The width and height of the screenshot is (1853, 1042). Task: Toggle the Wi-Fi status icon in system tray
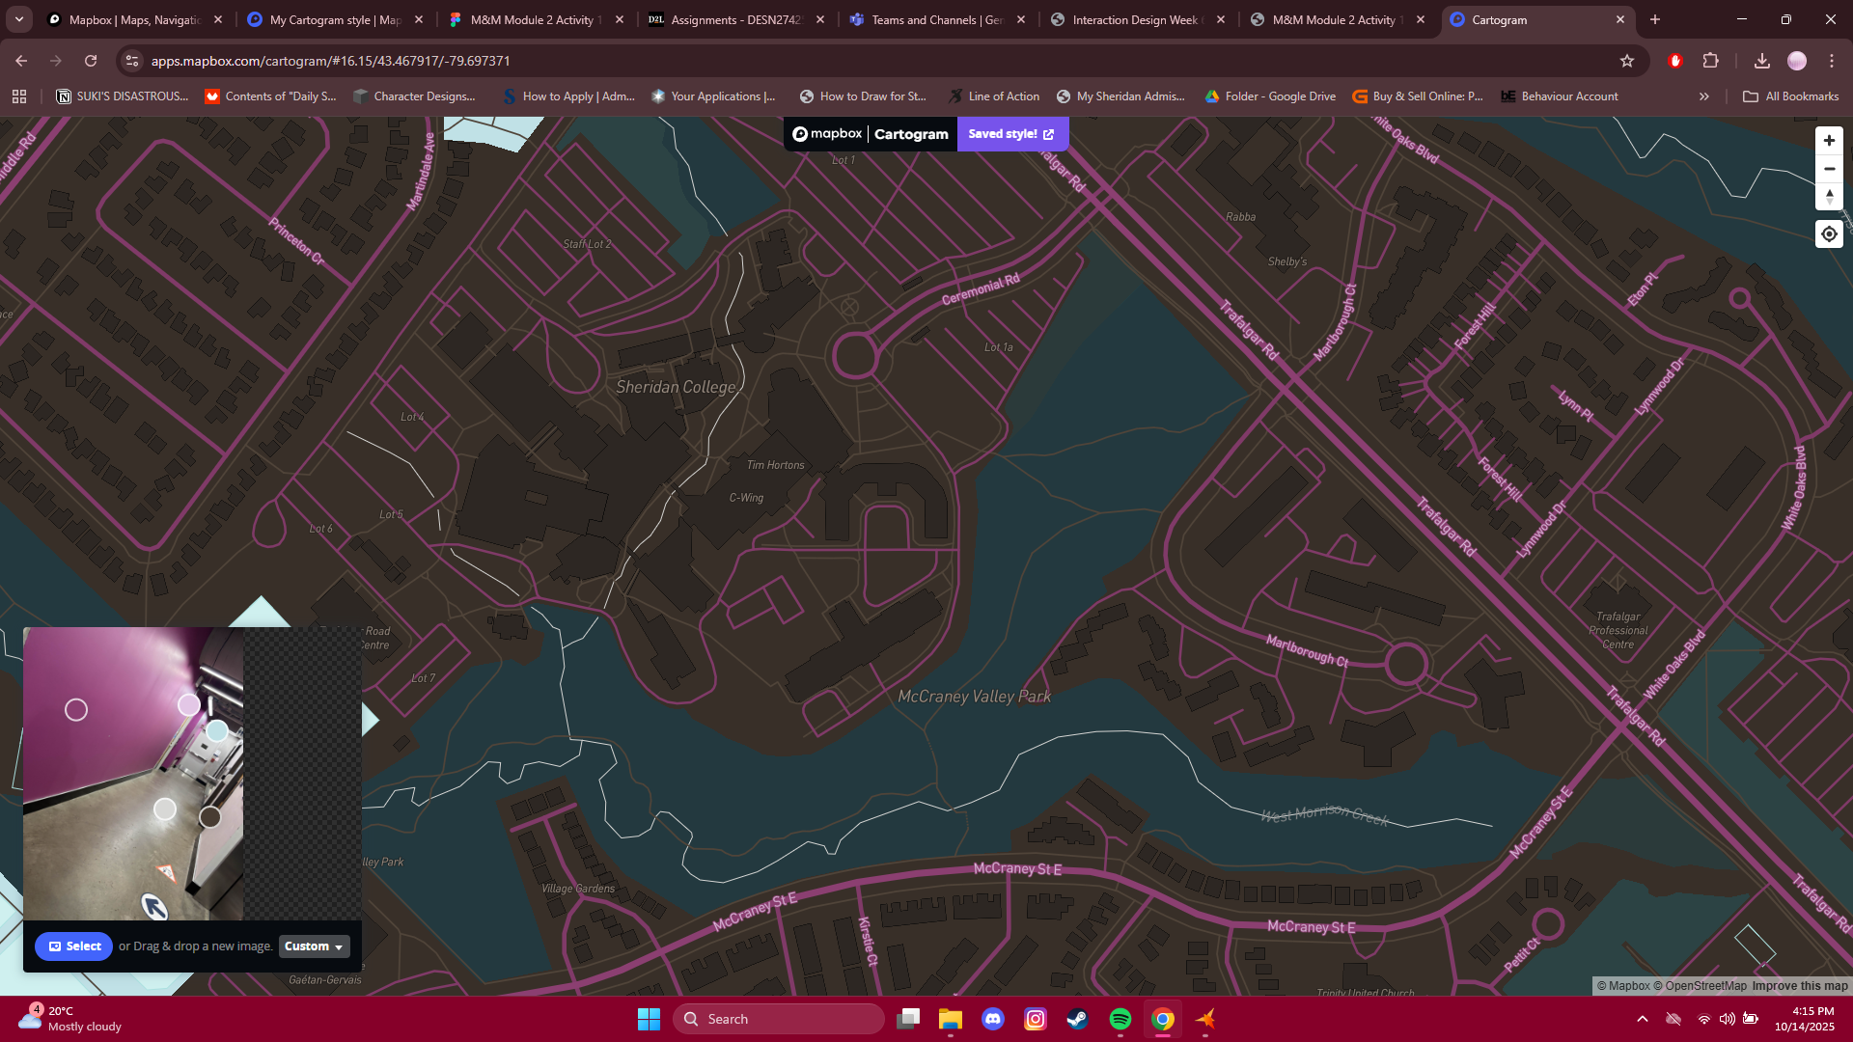point(1702,1019)
